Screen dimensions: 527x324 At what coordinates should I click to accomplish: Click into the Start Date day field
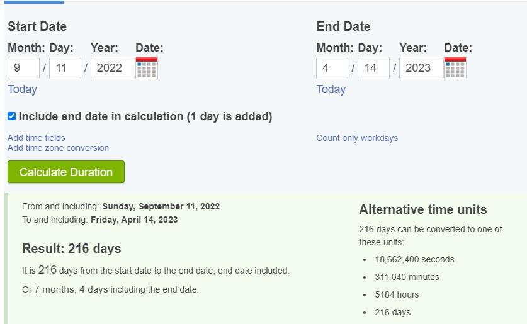point(65,68)
